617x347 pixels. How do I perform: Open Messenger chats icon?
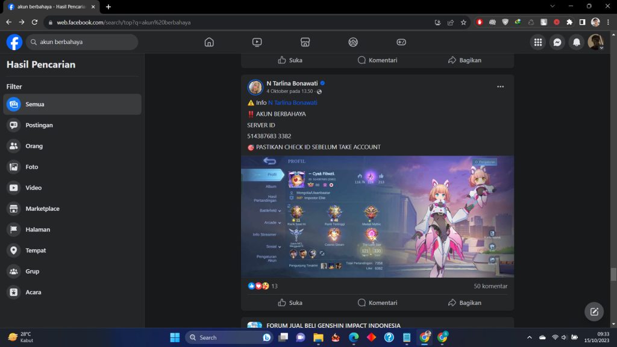pyautogui.click(x=557, y=42)
